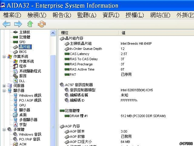Select the 主機板晶片組 row
The width and height of the screenshot is (194, 146).
click(126, 43)
